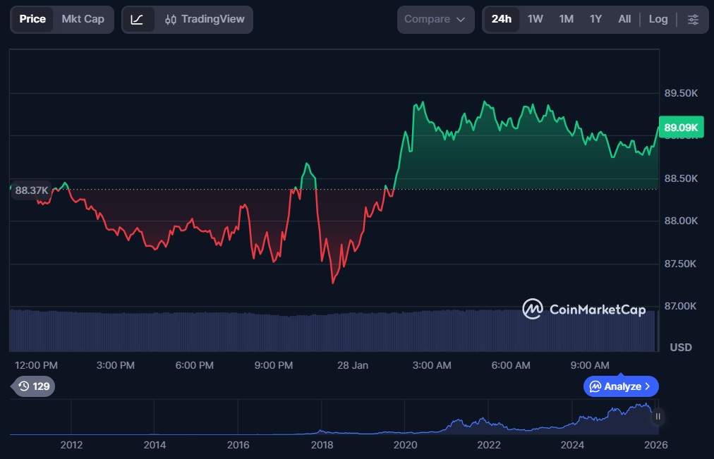Toggle the Log scale option
Viewport: 714px width, 459px height.
[x=658, y=20]
